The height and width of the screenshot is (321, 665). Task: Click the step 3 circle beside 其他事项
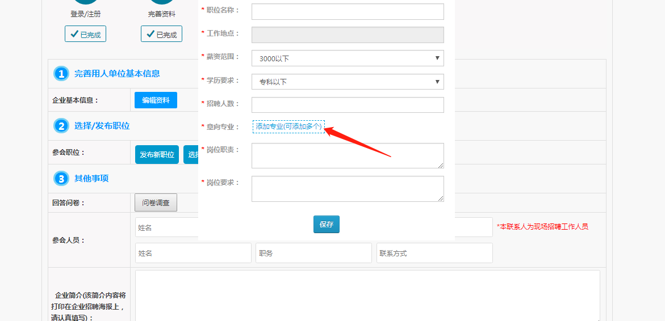pos(61,179)
